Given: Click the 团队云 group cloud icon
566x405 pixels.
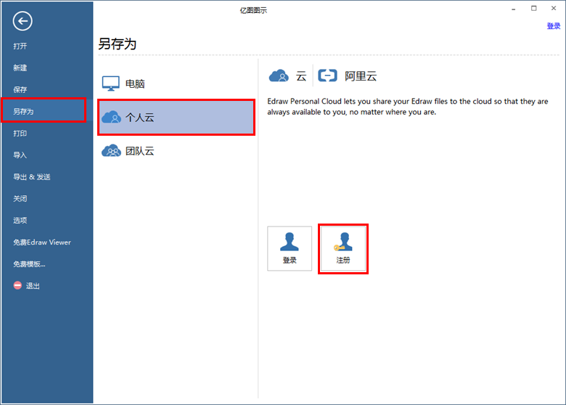Looking at the screenshot, I should (111, 150).
